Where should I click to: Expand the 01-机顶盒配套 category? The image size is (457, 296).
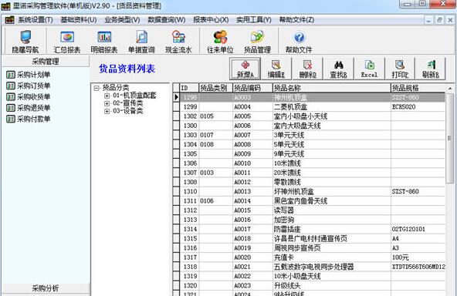pyautogui.click(x=107, y=96)
